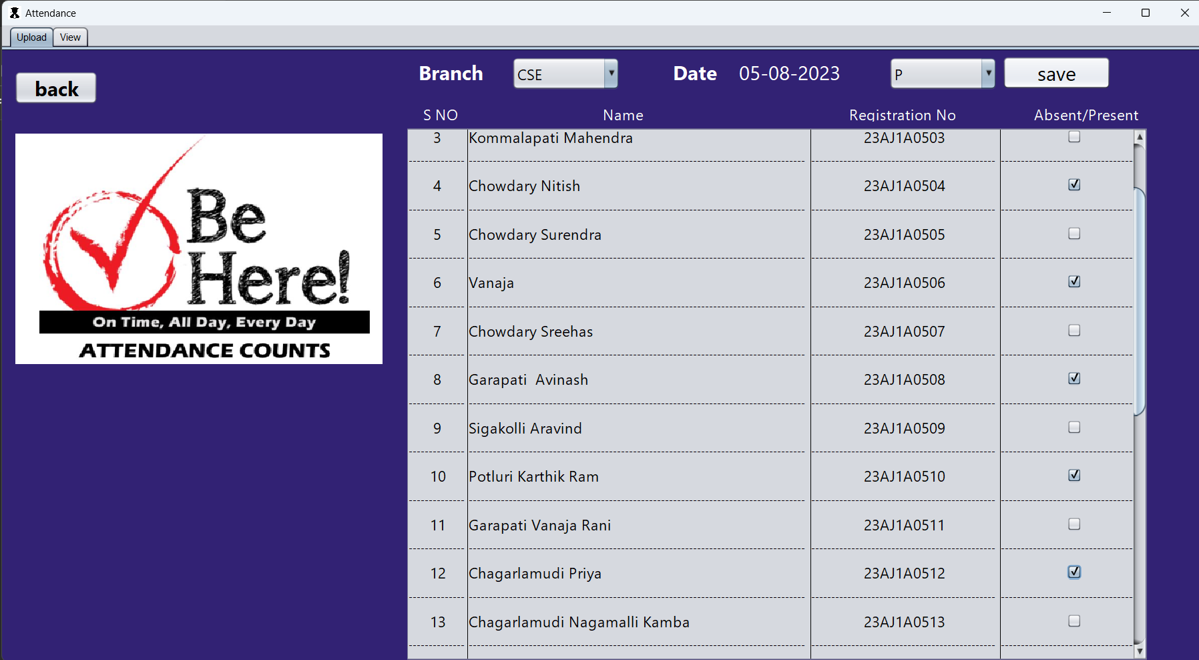Click registration number 23AJ1A0504
The image size is (1199, 660).
904,186
